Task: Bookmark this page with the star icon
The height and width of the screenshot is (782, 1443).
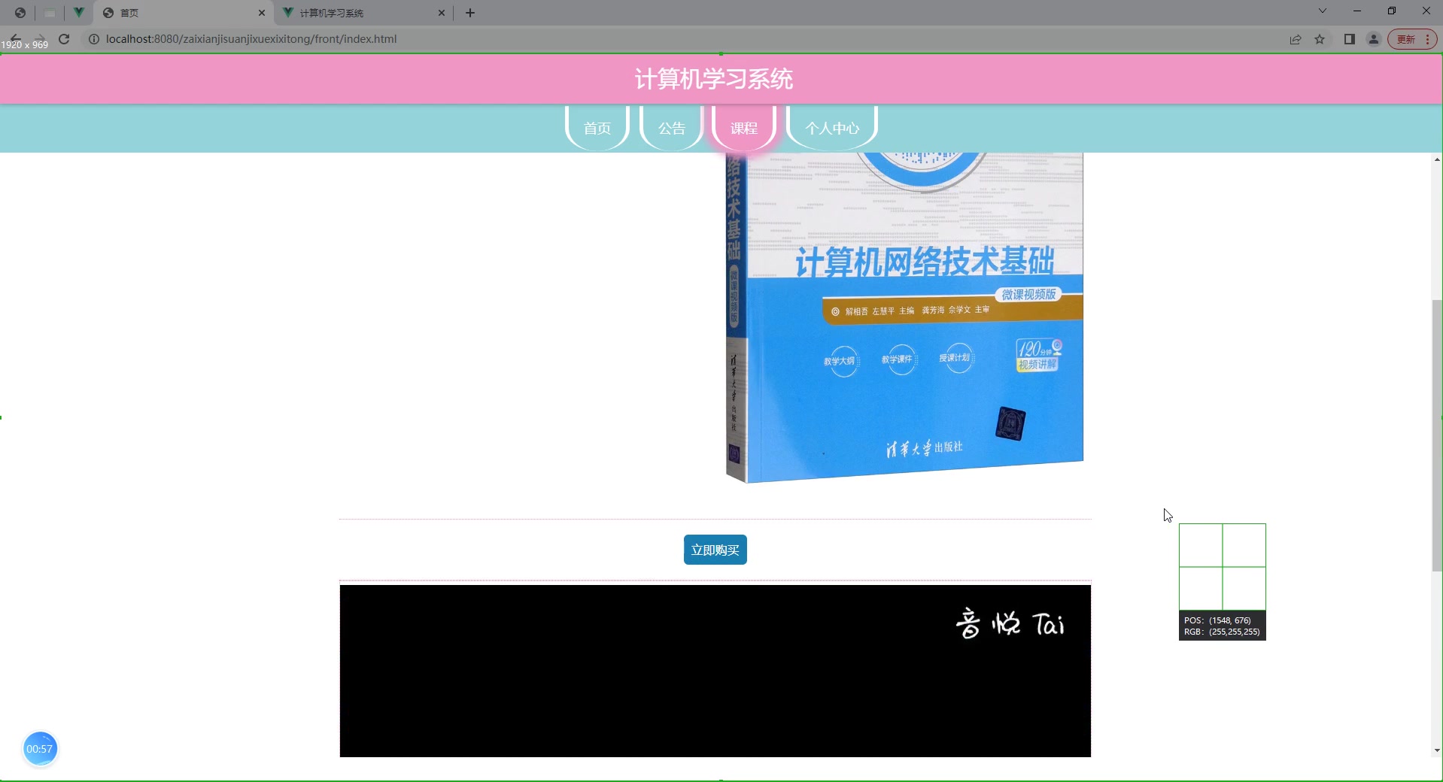Action: (x=1320, y=39)
